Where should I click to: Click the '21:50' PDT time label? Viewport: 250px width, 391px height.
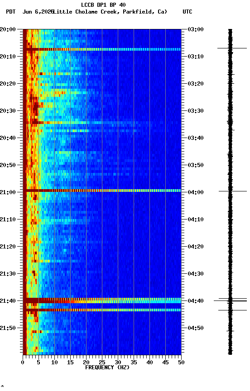[x=8, y=328]
